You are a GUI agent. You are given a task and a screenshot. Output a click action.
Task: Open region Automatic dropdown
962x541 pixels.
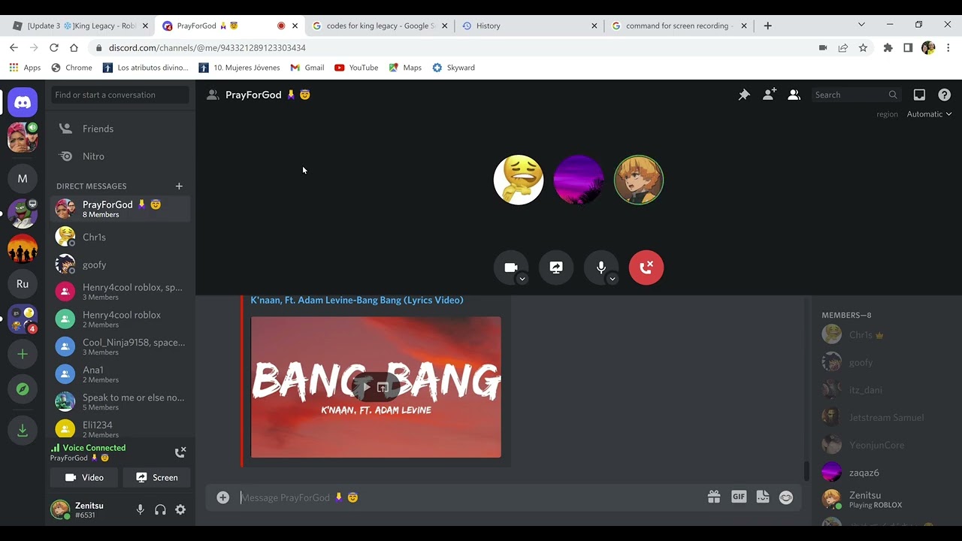tap(929, 114)
